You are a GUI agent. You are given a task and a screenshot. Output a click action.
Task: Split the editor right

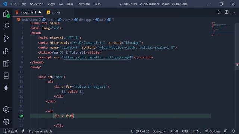[x=226, y=12]
